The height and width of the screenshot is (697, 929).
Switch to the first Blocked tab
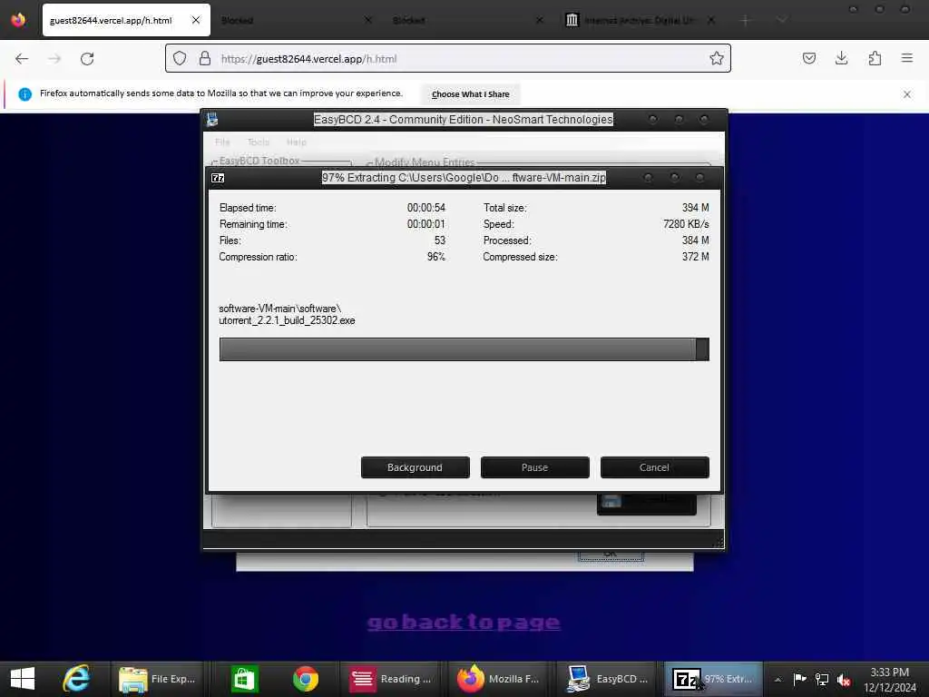pos(237,20)
